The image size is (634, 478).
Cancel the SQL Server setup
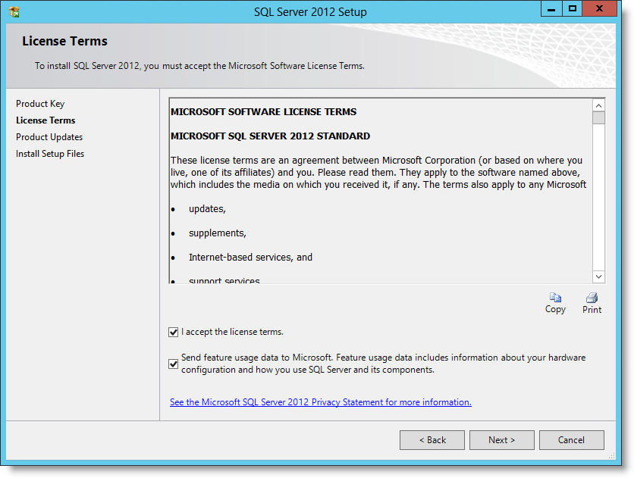tap(571, 439)
